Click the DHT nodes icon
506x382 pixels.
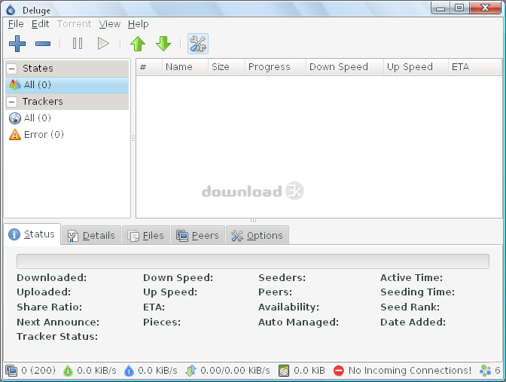(486, 371)
